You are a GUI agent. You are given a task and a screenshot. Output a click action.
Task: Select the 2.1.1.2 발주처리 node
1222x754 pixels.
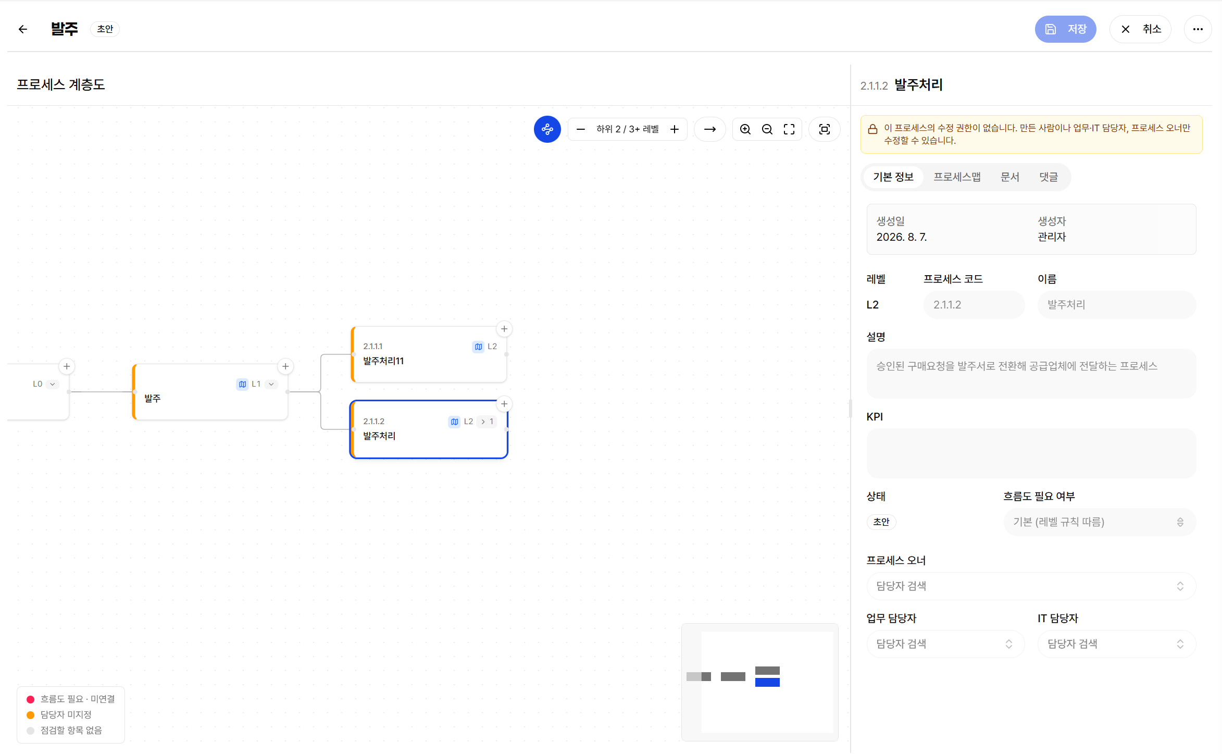tap(429, 429)
